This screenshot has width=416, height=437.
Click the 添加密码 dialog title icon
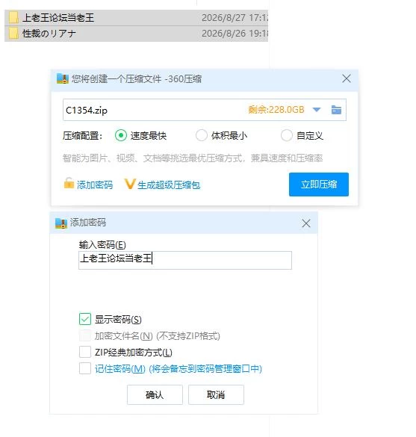pos(61,223)
